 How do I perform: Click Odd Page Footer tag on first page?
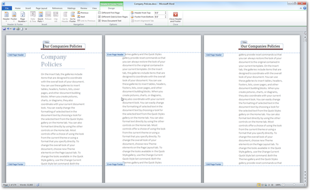point(16,164)
